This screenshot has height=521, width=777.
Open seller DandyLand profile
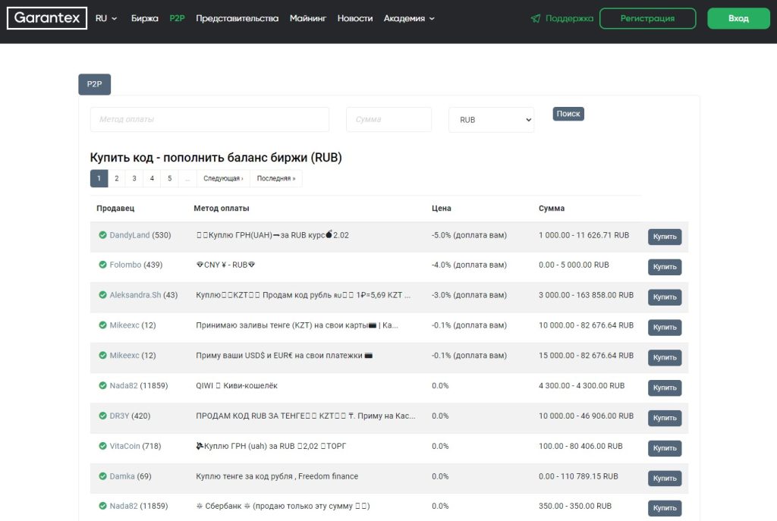point(129,235)
